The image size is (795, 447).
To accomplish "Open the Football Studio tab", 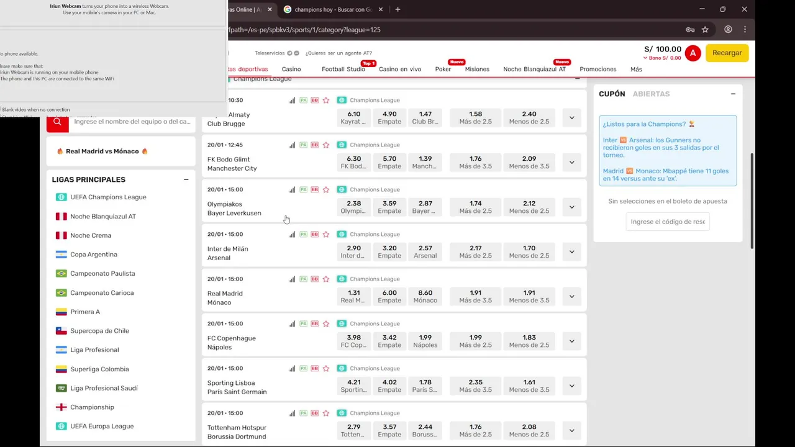I will pyautogui.click(x=343, y=70).
